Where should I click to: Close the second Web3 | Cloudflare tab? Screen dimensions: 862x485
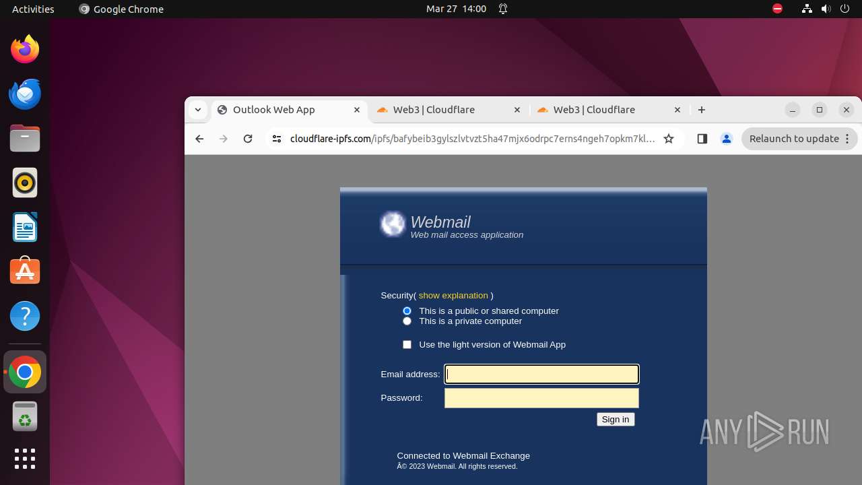pos(677,110)
